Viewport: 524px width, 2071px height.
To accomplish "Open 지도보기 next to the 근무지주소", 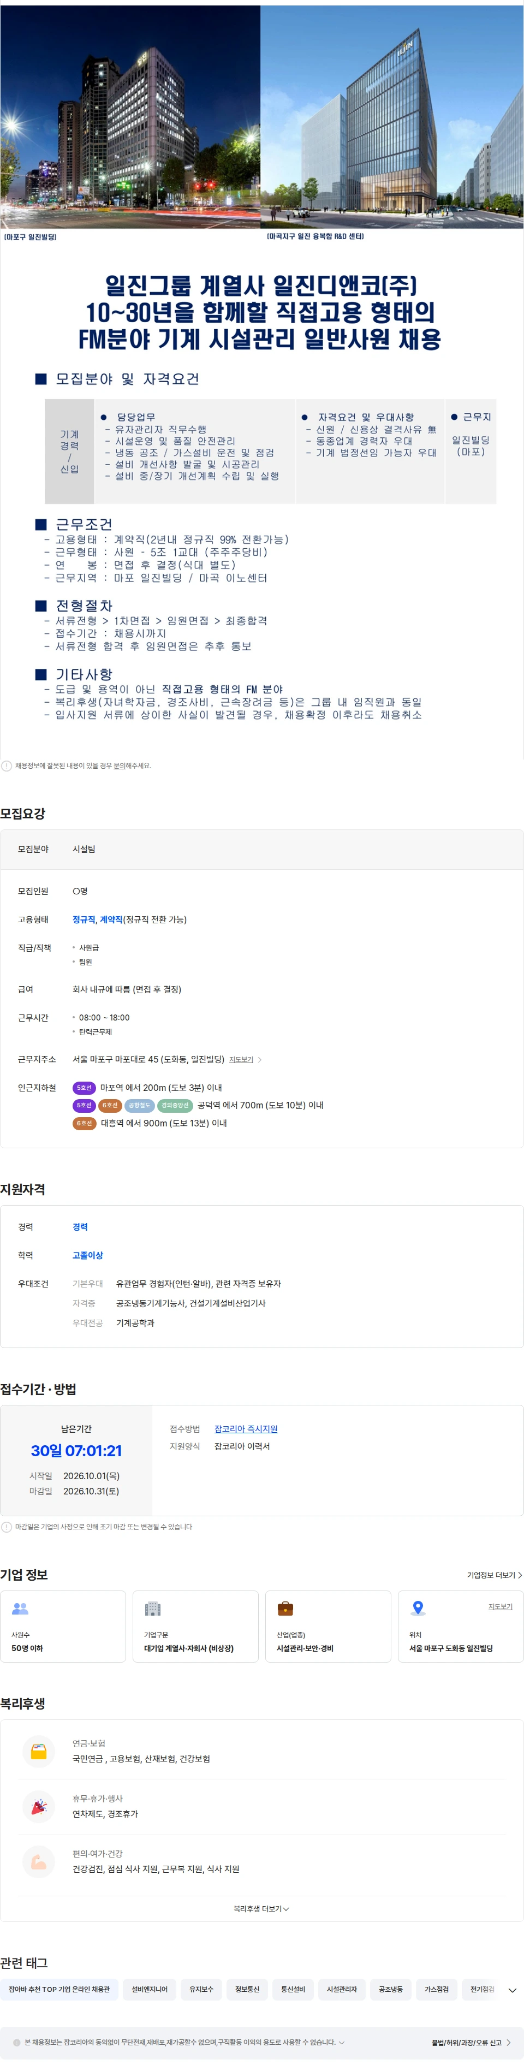I will coord(241,1060).
